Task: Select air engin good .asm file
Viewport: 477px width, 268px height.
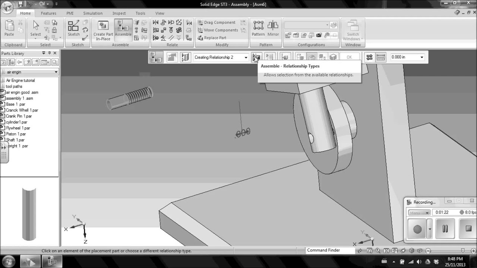Action: click(22, 92)
